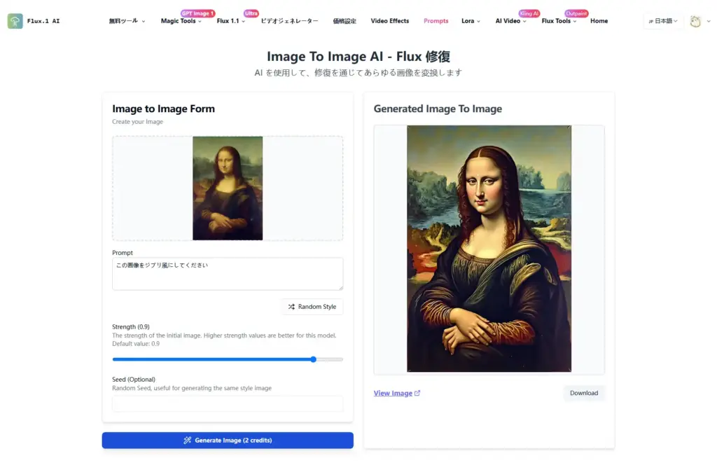Click the "Default value: 0.9" text

[136, 344]
